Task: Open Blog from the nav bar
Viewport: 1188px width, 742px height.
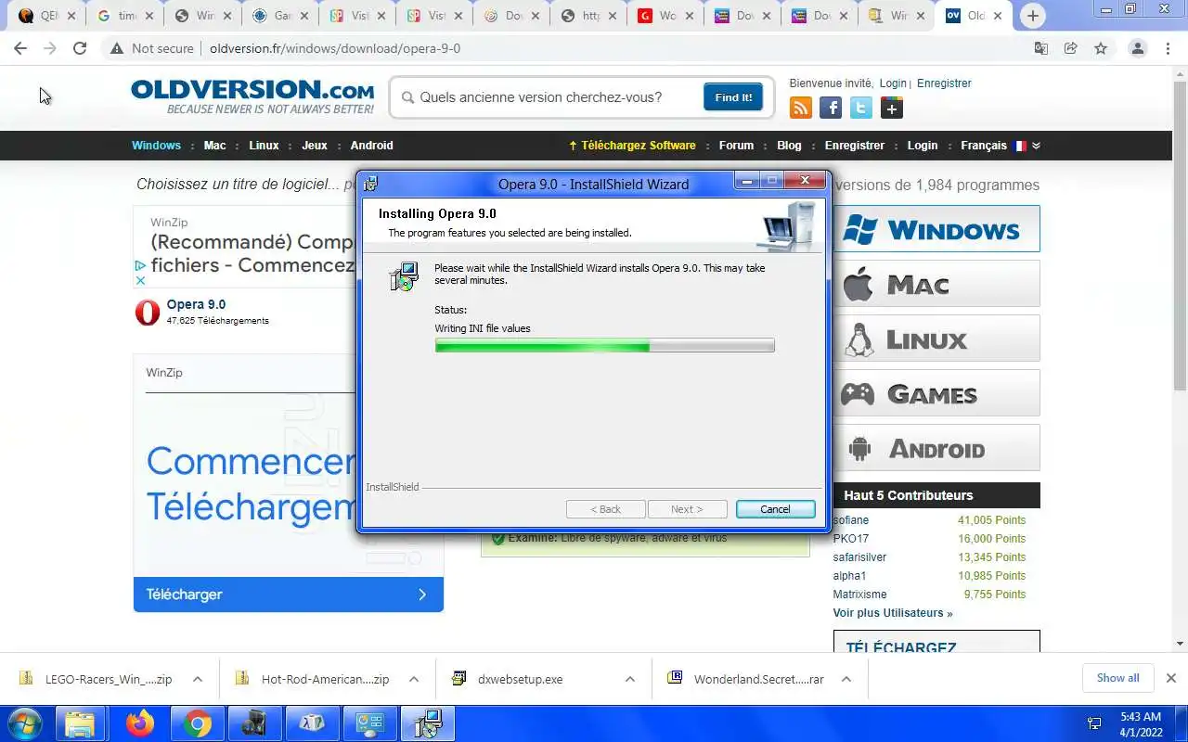Action: (789, 146)
